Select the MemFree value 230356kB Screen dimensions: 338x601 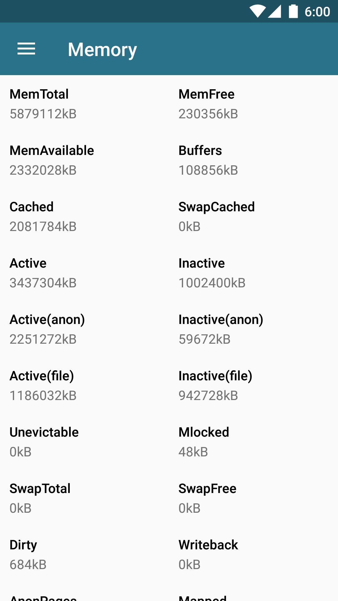208,114
